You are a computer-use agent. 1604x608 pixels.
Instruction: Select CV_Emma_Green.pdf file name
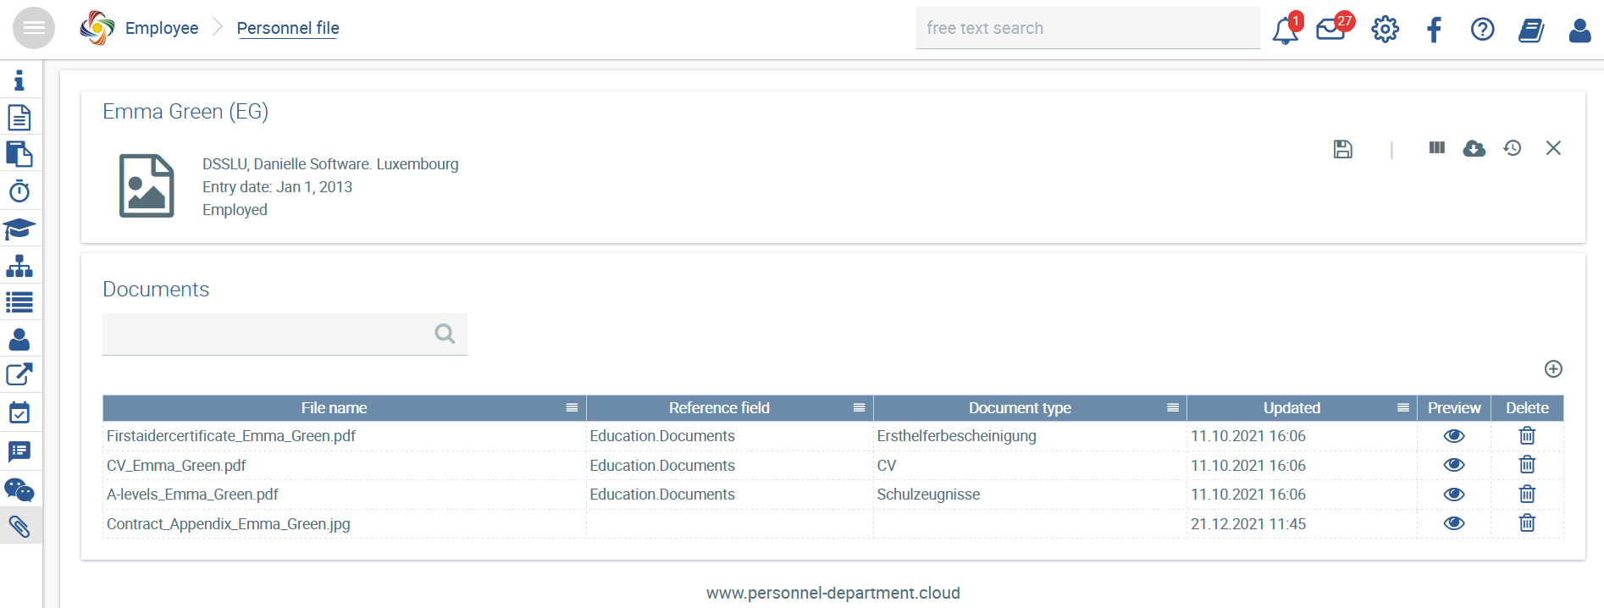click(x=176, y=466)
